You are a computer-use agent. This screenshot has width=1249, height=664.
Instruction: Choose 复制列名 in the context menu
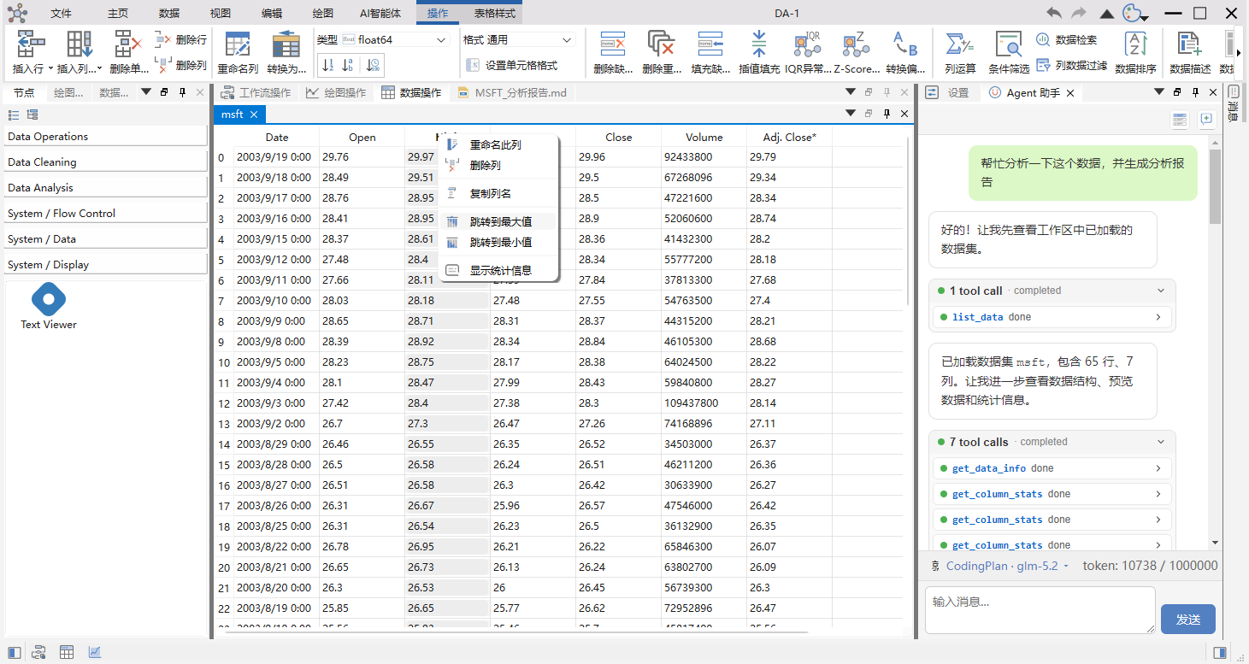tap(498, 193)
